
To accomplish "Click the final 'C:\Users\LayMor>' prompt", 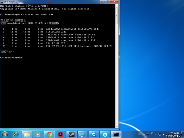I will pos(12,57).
